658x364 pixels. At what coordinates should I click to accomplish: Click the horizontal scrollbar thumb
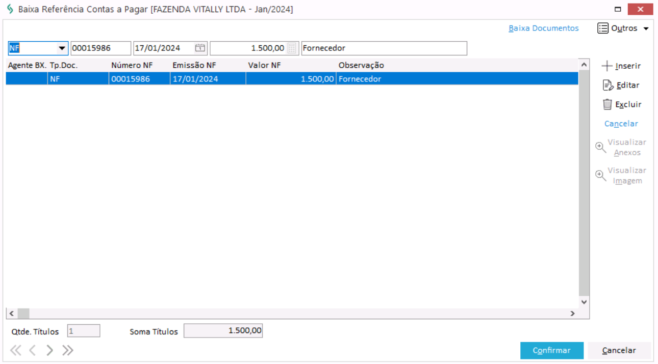coord(23,314)
